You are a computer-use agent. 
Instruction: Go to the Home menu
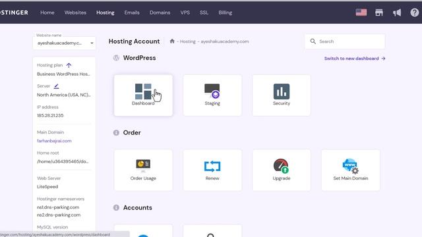tap(47, 13)
